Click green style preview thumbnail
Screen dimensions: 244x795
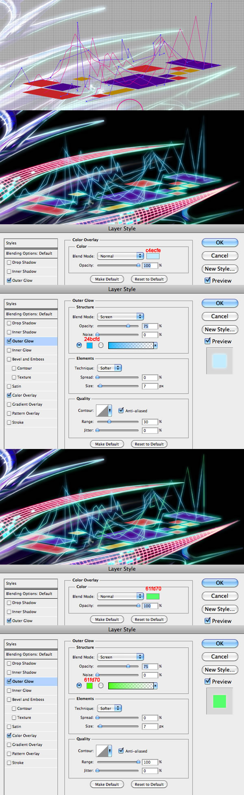(x=220, y=701)
